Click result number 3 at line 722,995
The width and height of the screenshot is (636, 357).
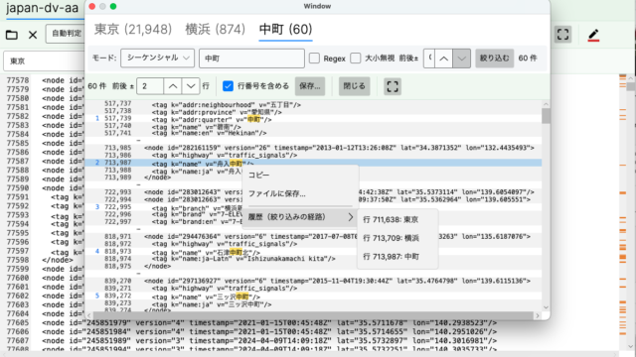97,207
